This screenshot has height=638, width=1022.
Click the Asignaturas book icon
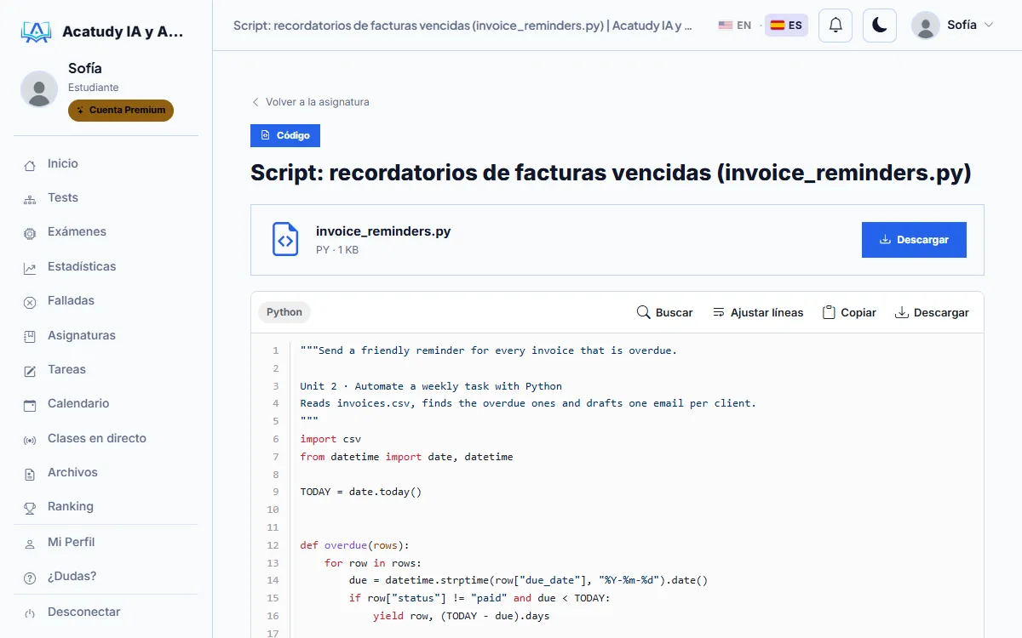pyautogui.click(x=30, y=336)
